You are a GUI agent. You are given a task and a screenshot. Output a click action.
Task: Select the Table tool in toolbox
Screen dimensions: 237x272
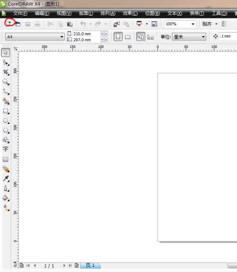click(x=6, y=159)
